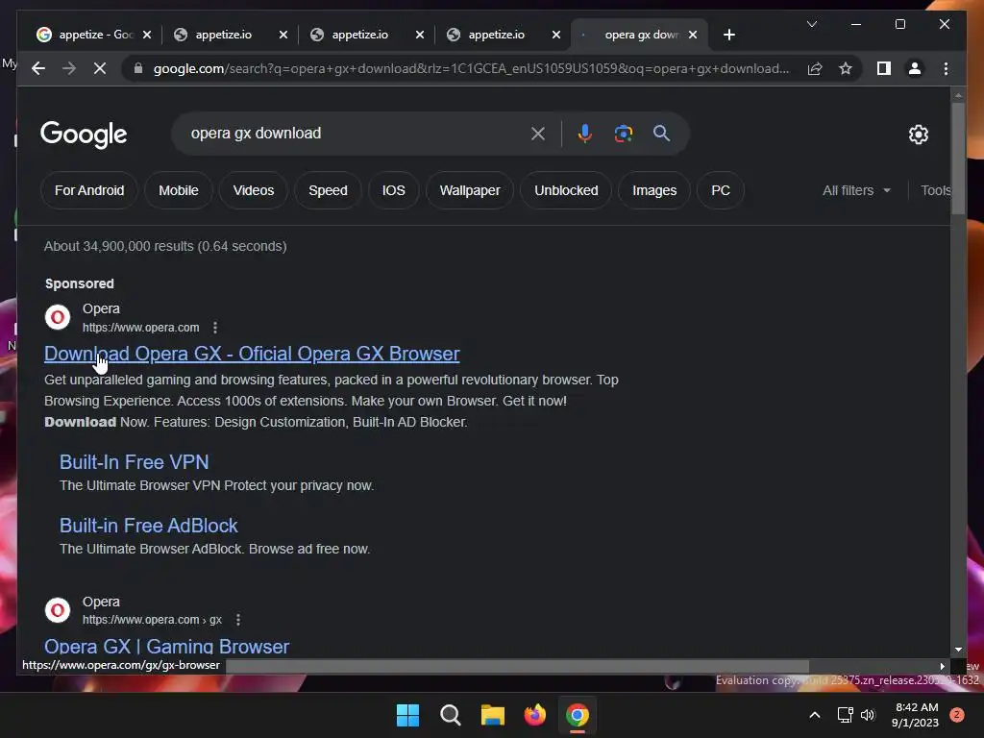Select the PC filter chip
Image resolution: width=984 pixels, height=738 pixels.
(721, 190)
